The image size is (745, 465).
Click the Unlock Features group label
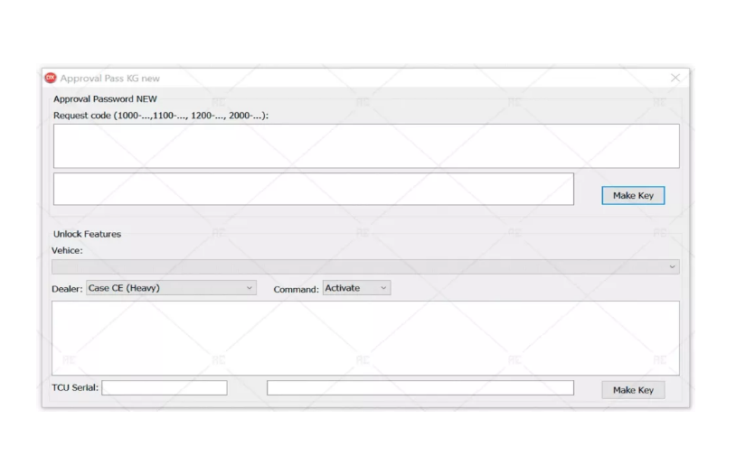pos(87,234)
